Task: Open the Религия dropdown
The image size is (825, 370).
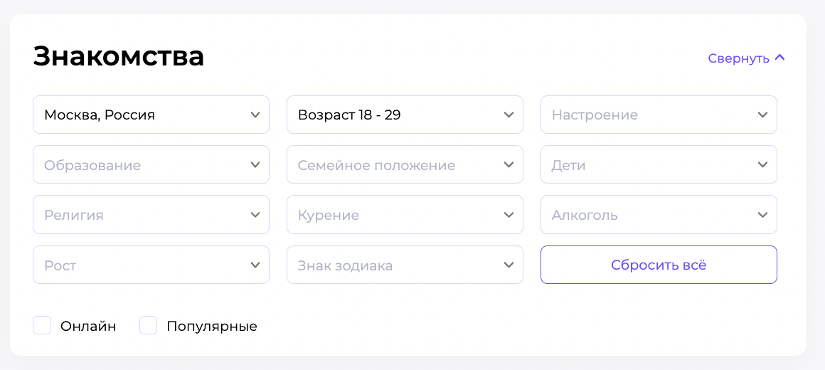Action: pyautogui.click(x=151, y=215)
